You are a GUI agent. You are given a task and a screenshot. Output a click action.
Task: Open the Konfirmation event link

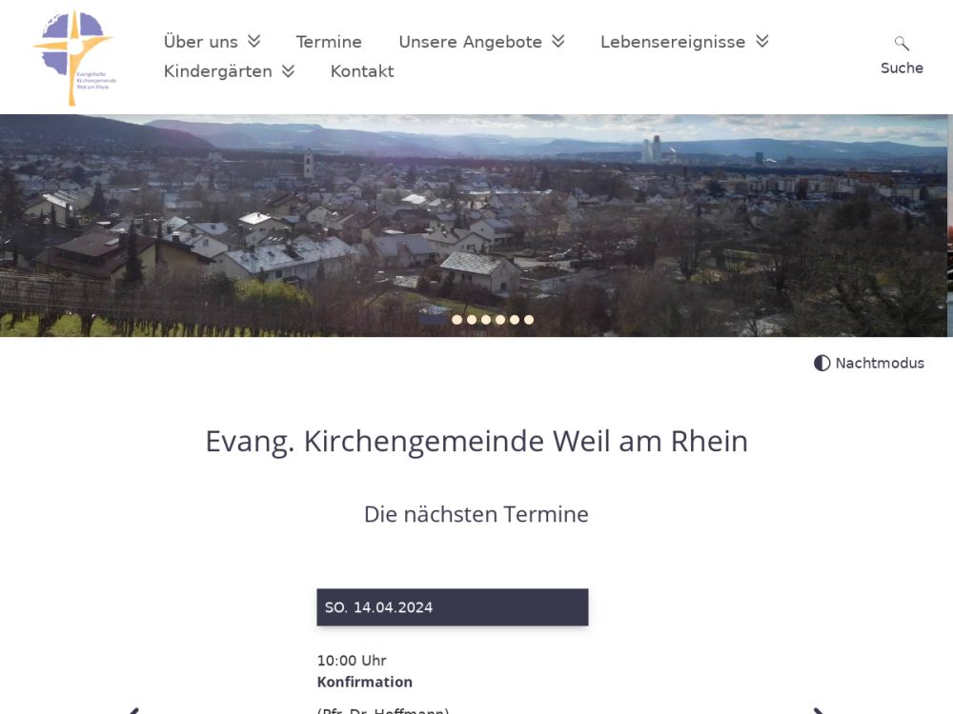365,682
